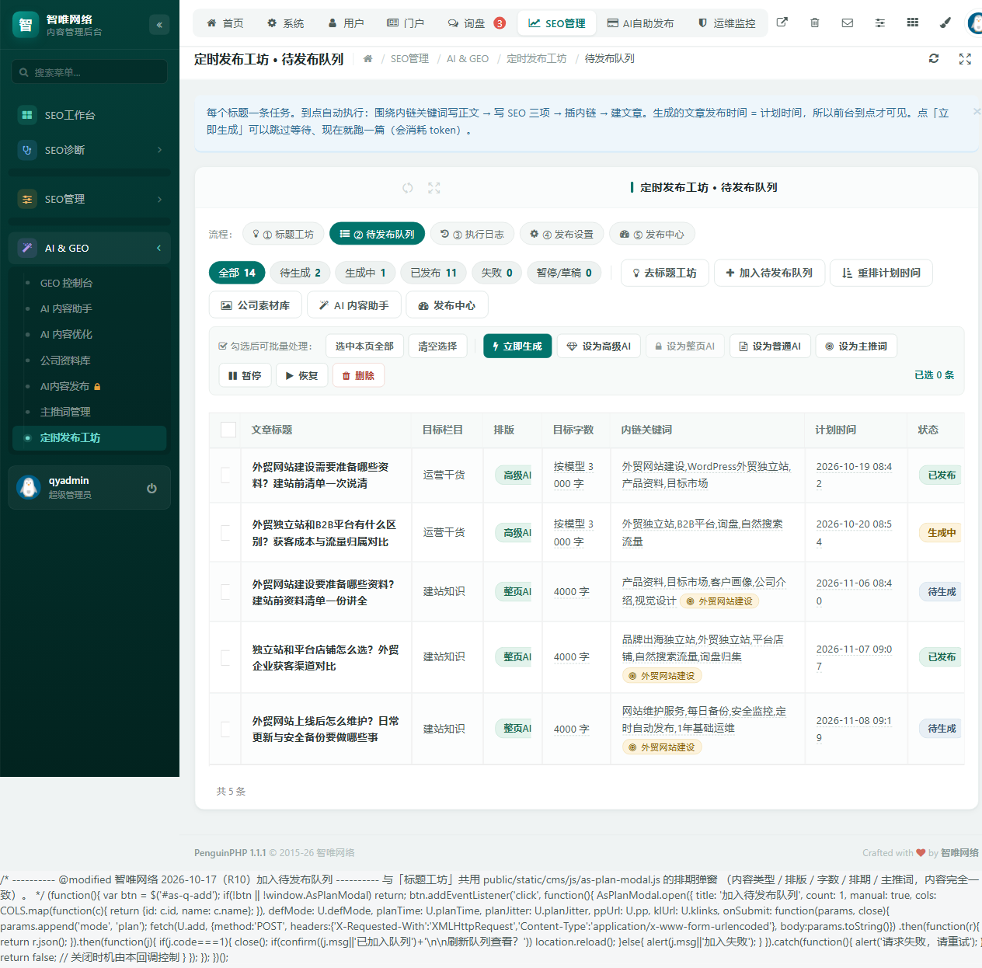Click the trash can icon in top bar
This screenshot has width=982, height=968.
(x=815, y=23)
